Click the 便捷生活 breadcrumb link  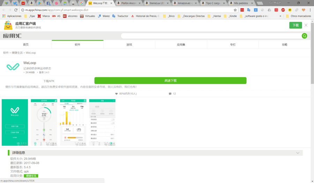tap(17, 53)
